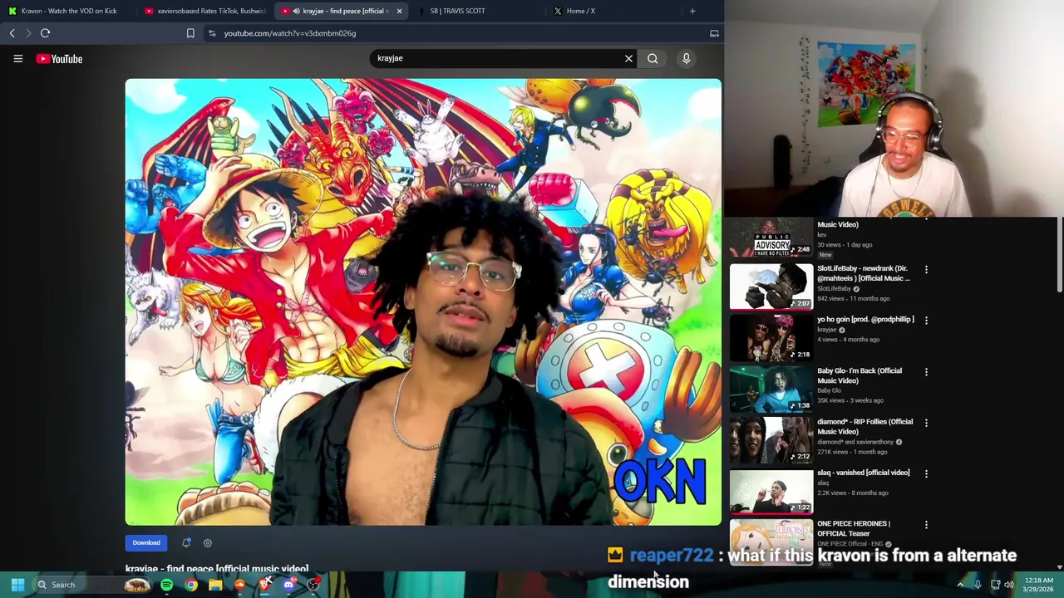Viewport: 1064px width, 598px height.
Task: Click the Public Advisory video thumbnail
Action: [x=771, y=238]
